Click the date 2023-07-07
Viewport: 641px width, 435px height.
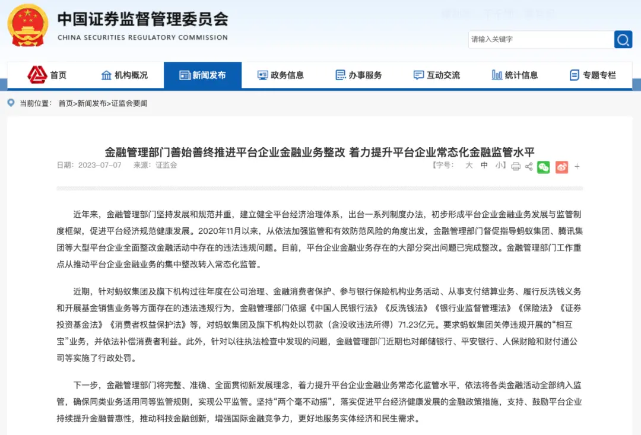click(100, 165)
